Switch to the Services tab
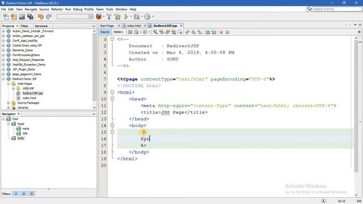This screenshot has width=363, height=204. [x=41, y=26]
